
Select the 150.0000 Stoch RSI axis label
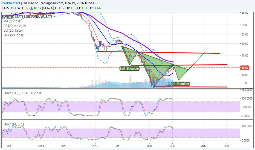pyautogui.click(x=247, y=90)
